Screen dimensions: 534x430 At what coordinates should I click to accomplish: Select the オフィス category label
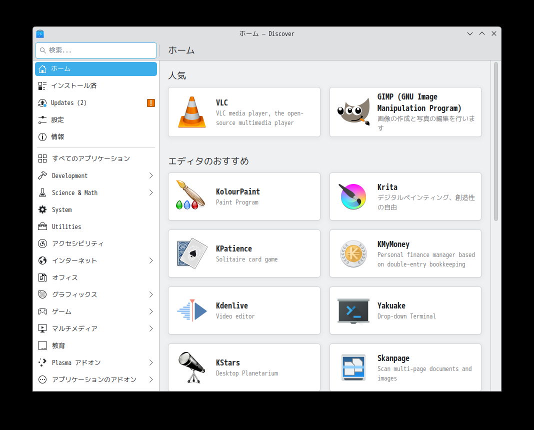point(64,278)
